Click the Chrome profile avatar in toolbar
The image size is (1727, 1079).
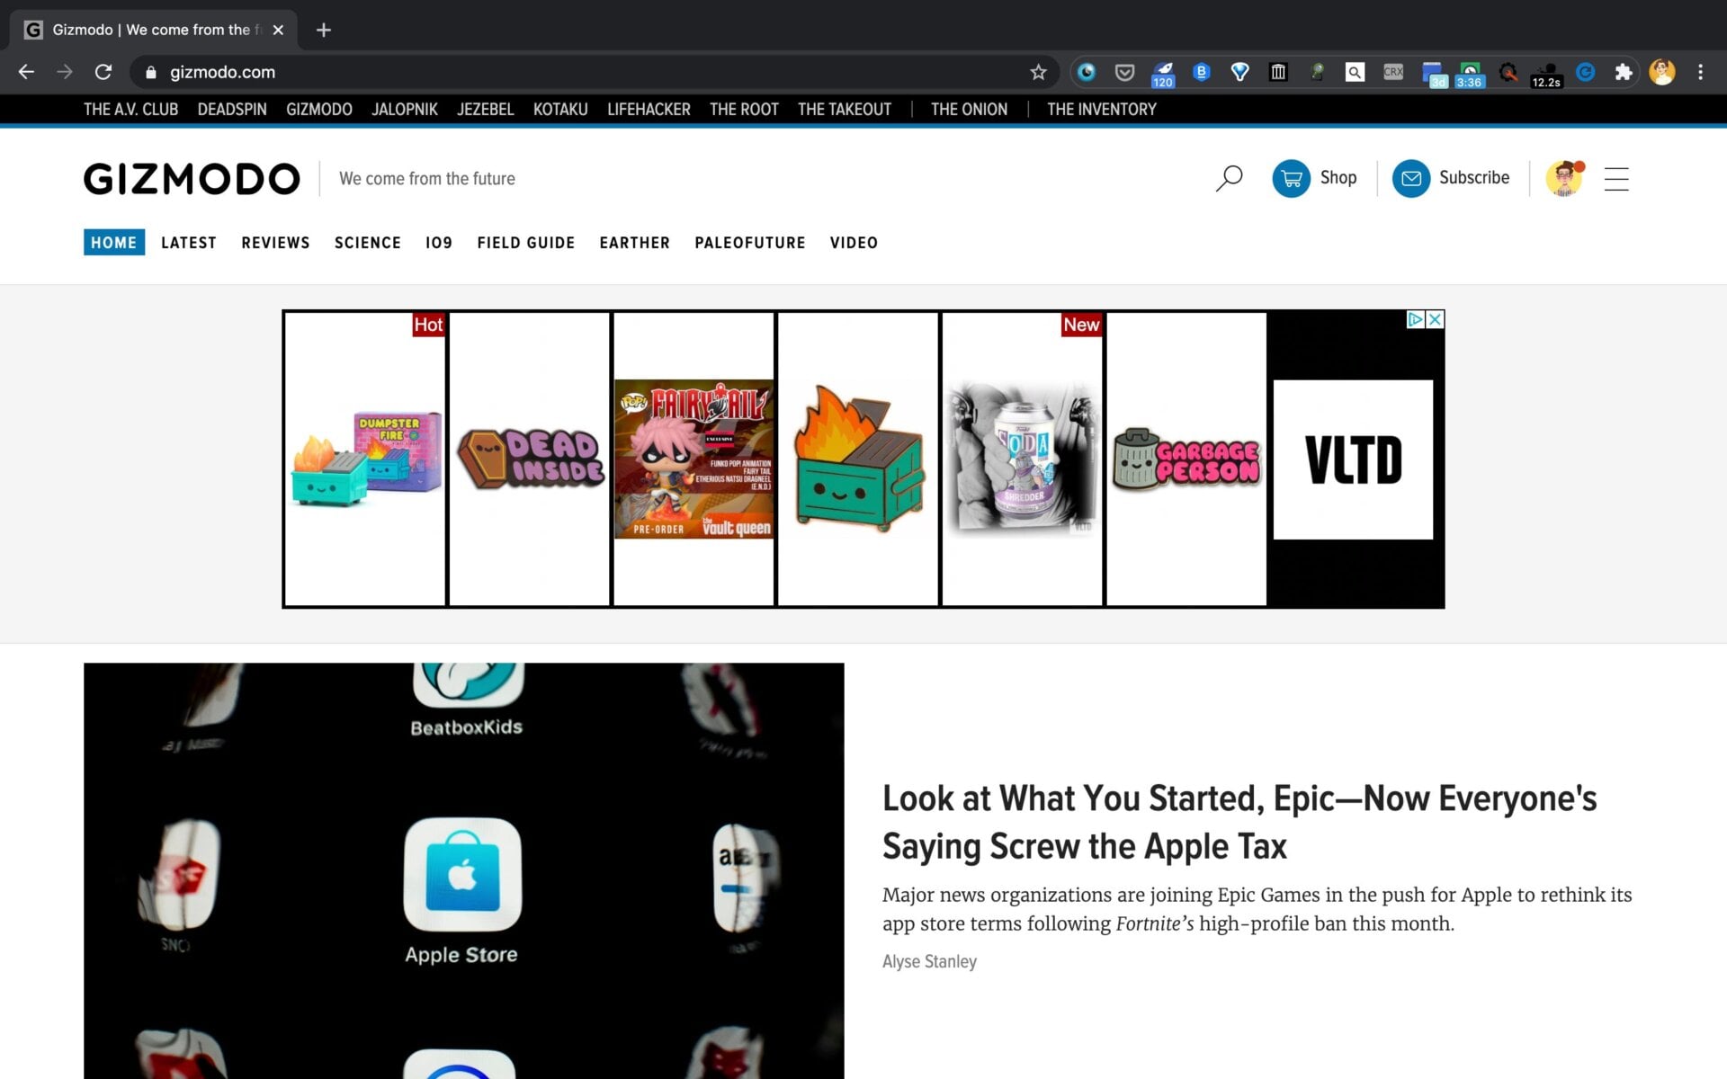(x=1663, y=72)
